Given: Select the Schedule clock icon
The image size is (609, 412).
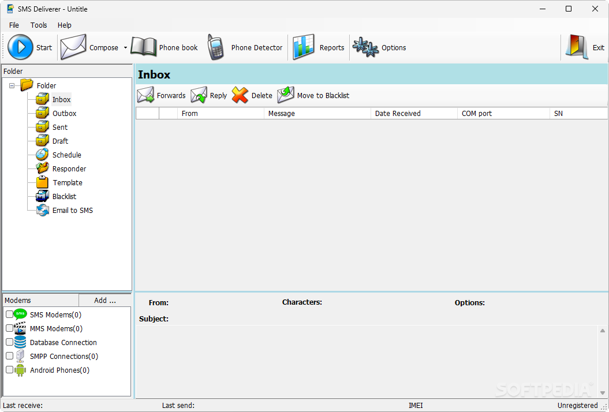Looking at the screenshot, I should click(42, 155).
